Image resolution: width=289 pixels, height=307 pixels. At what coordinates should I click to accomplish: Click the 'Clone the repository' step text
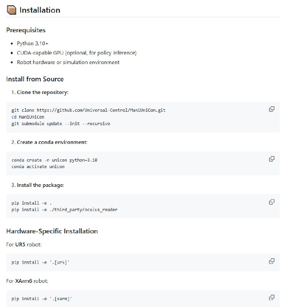pyautogui.click(x=43, y=92)
